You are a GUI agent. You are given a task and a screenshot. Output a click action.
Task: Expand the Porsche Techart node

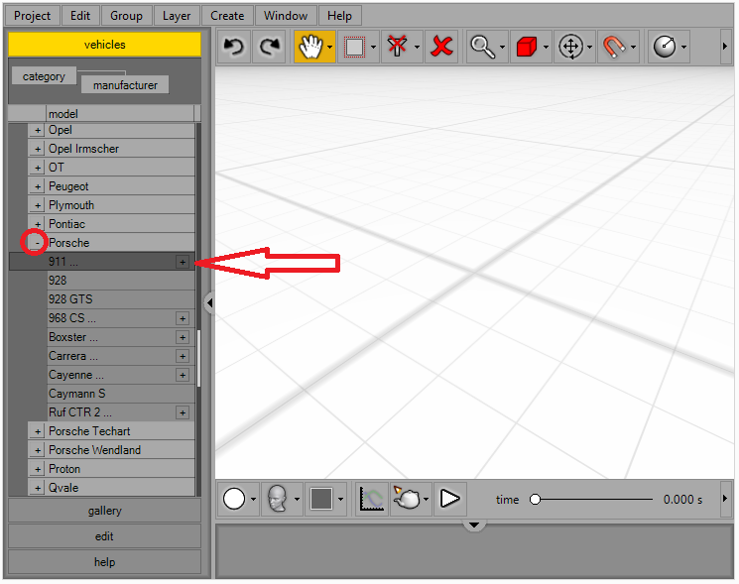[38, 431]
